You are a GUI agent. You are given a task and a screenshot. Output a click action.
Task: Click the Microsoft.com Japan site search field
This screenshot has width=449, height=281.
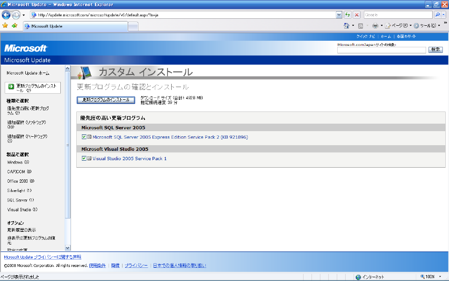point(382,50)
